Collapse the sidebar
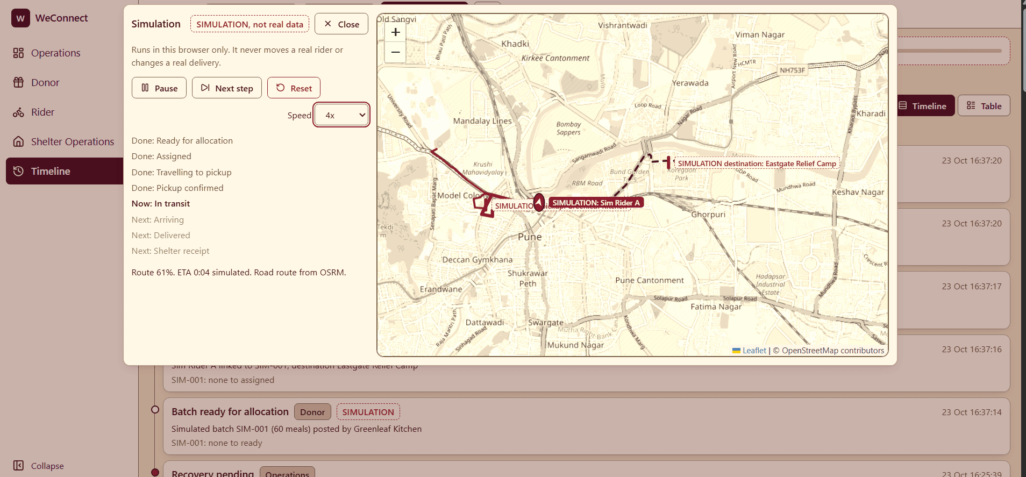This screenshot has width=1026, height=477. click(x=39, y=466)
